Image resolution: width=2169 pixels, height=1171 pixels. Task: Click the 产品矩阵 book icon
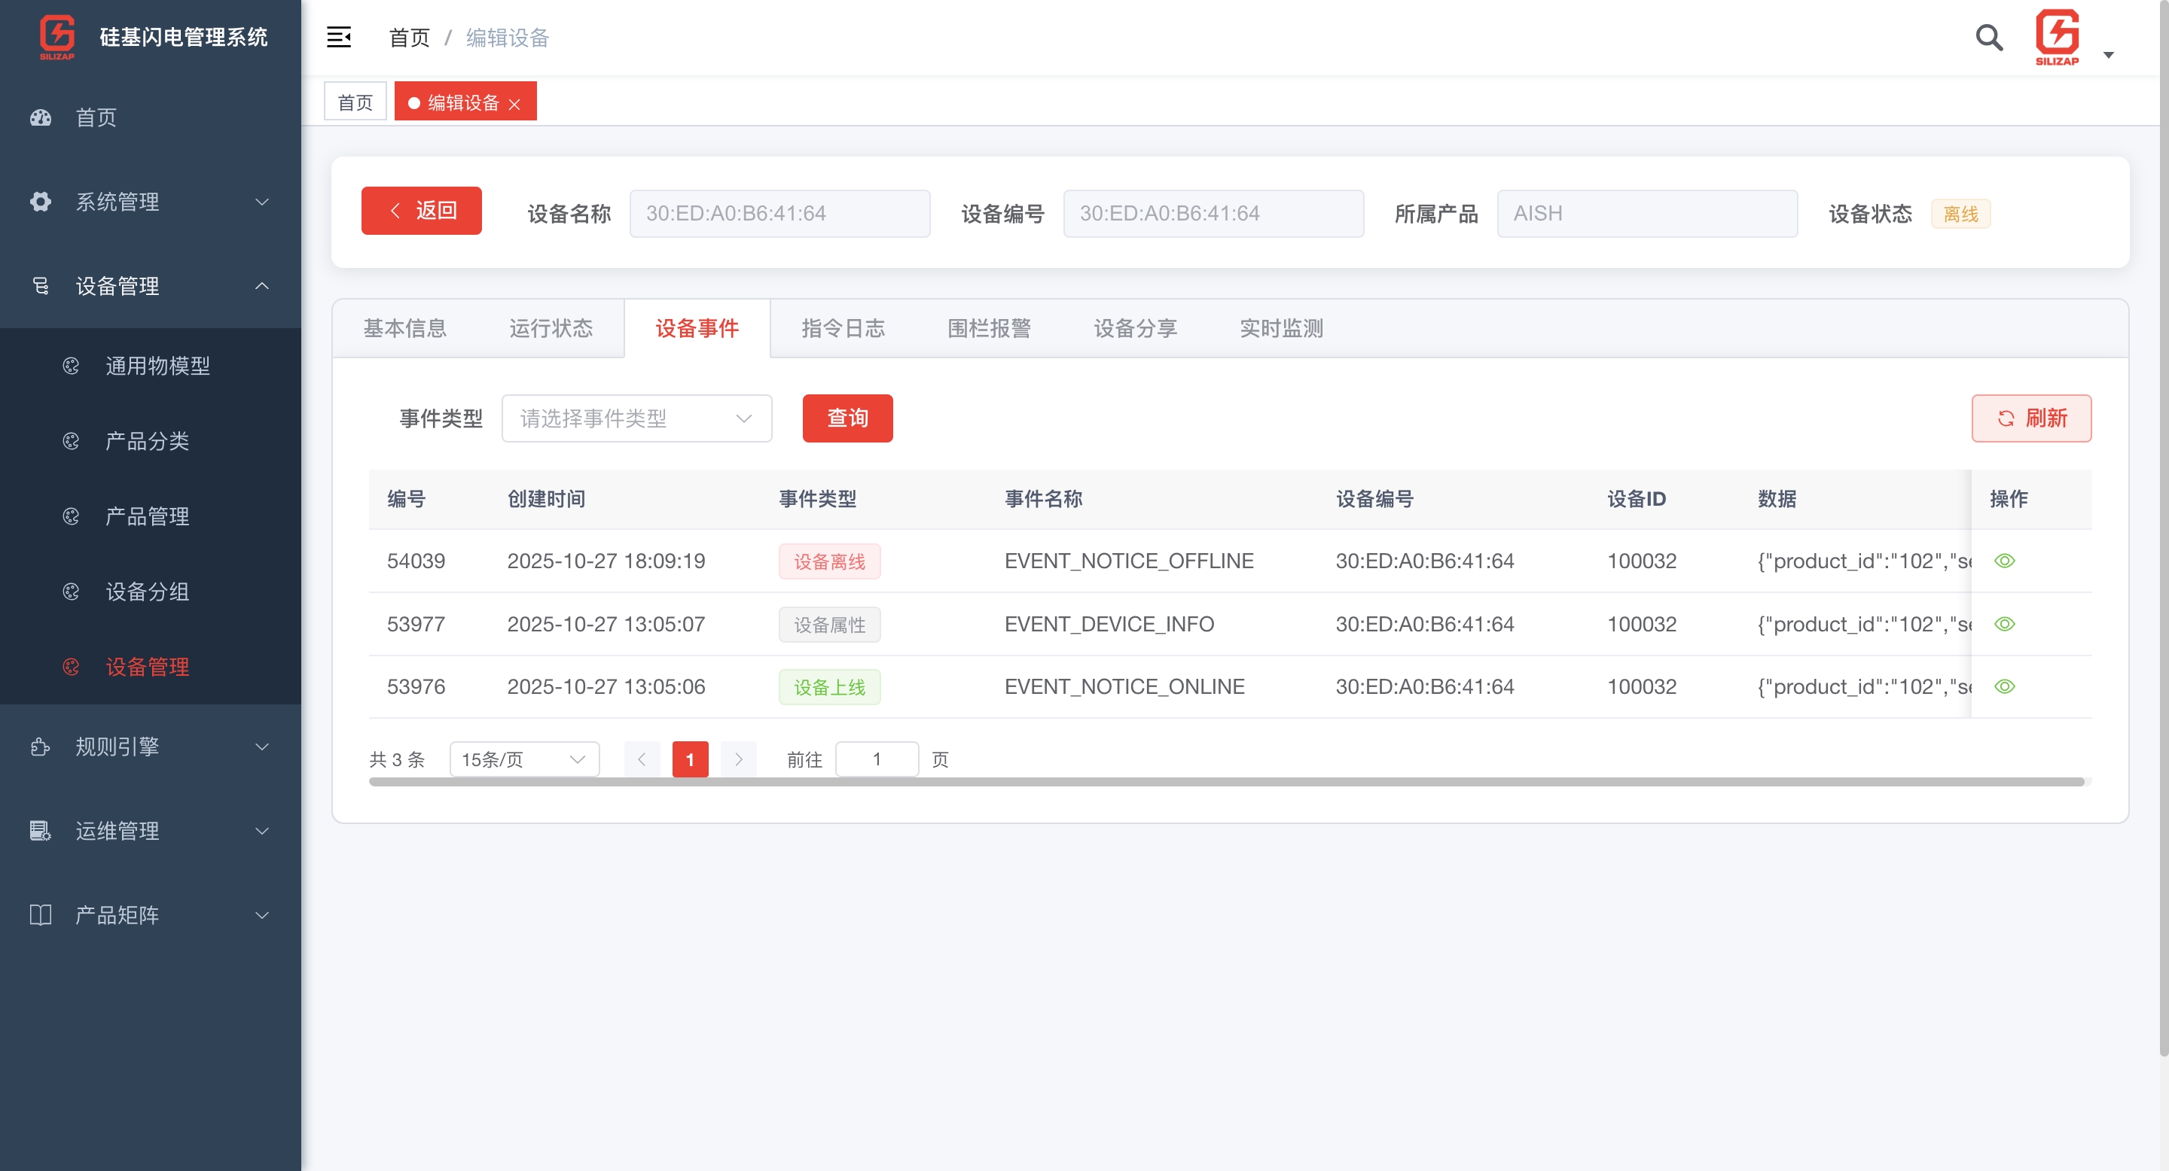pyautogui.click(x=41, y=915)
